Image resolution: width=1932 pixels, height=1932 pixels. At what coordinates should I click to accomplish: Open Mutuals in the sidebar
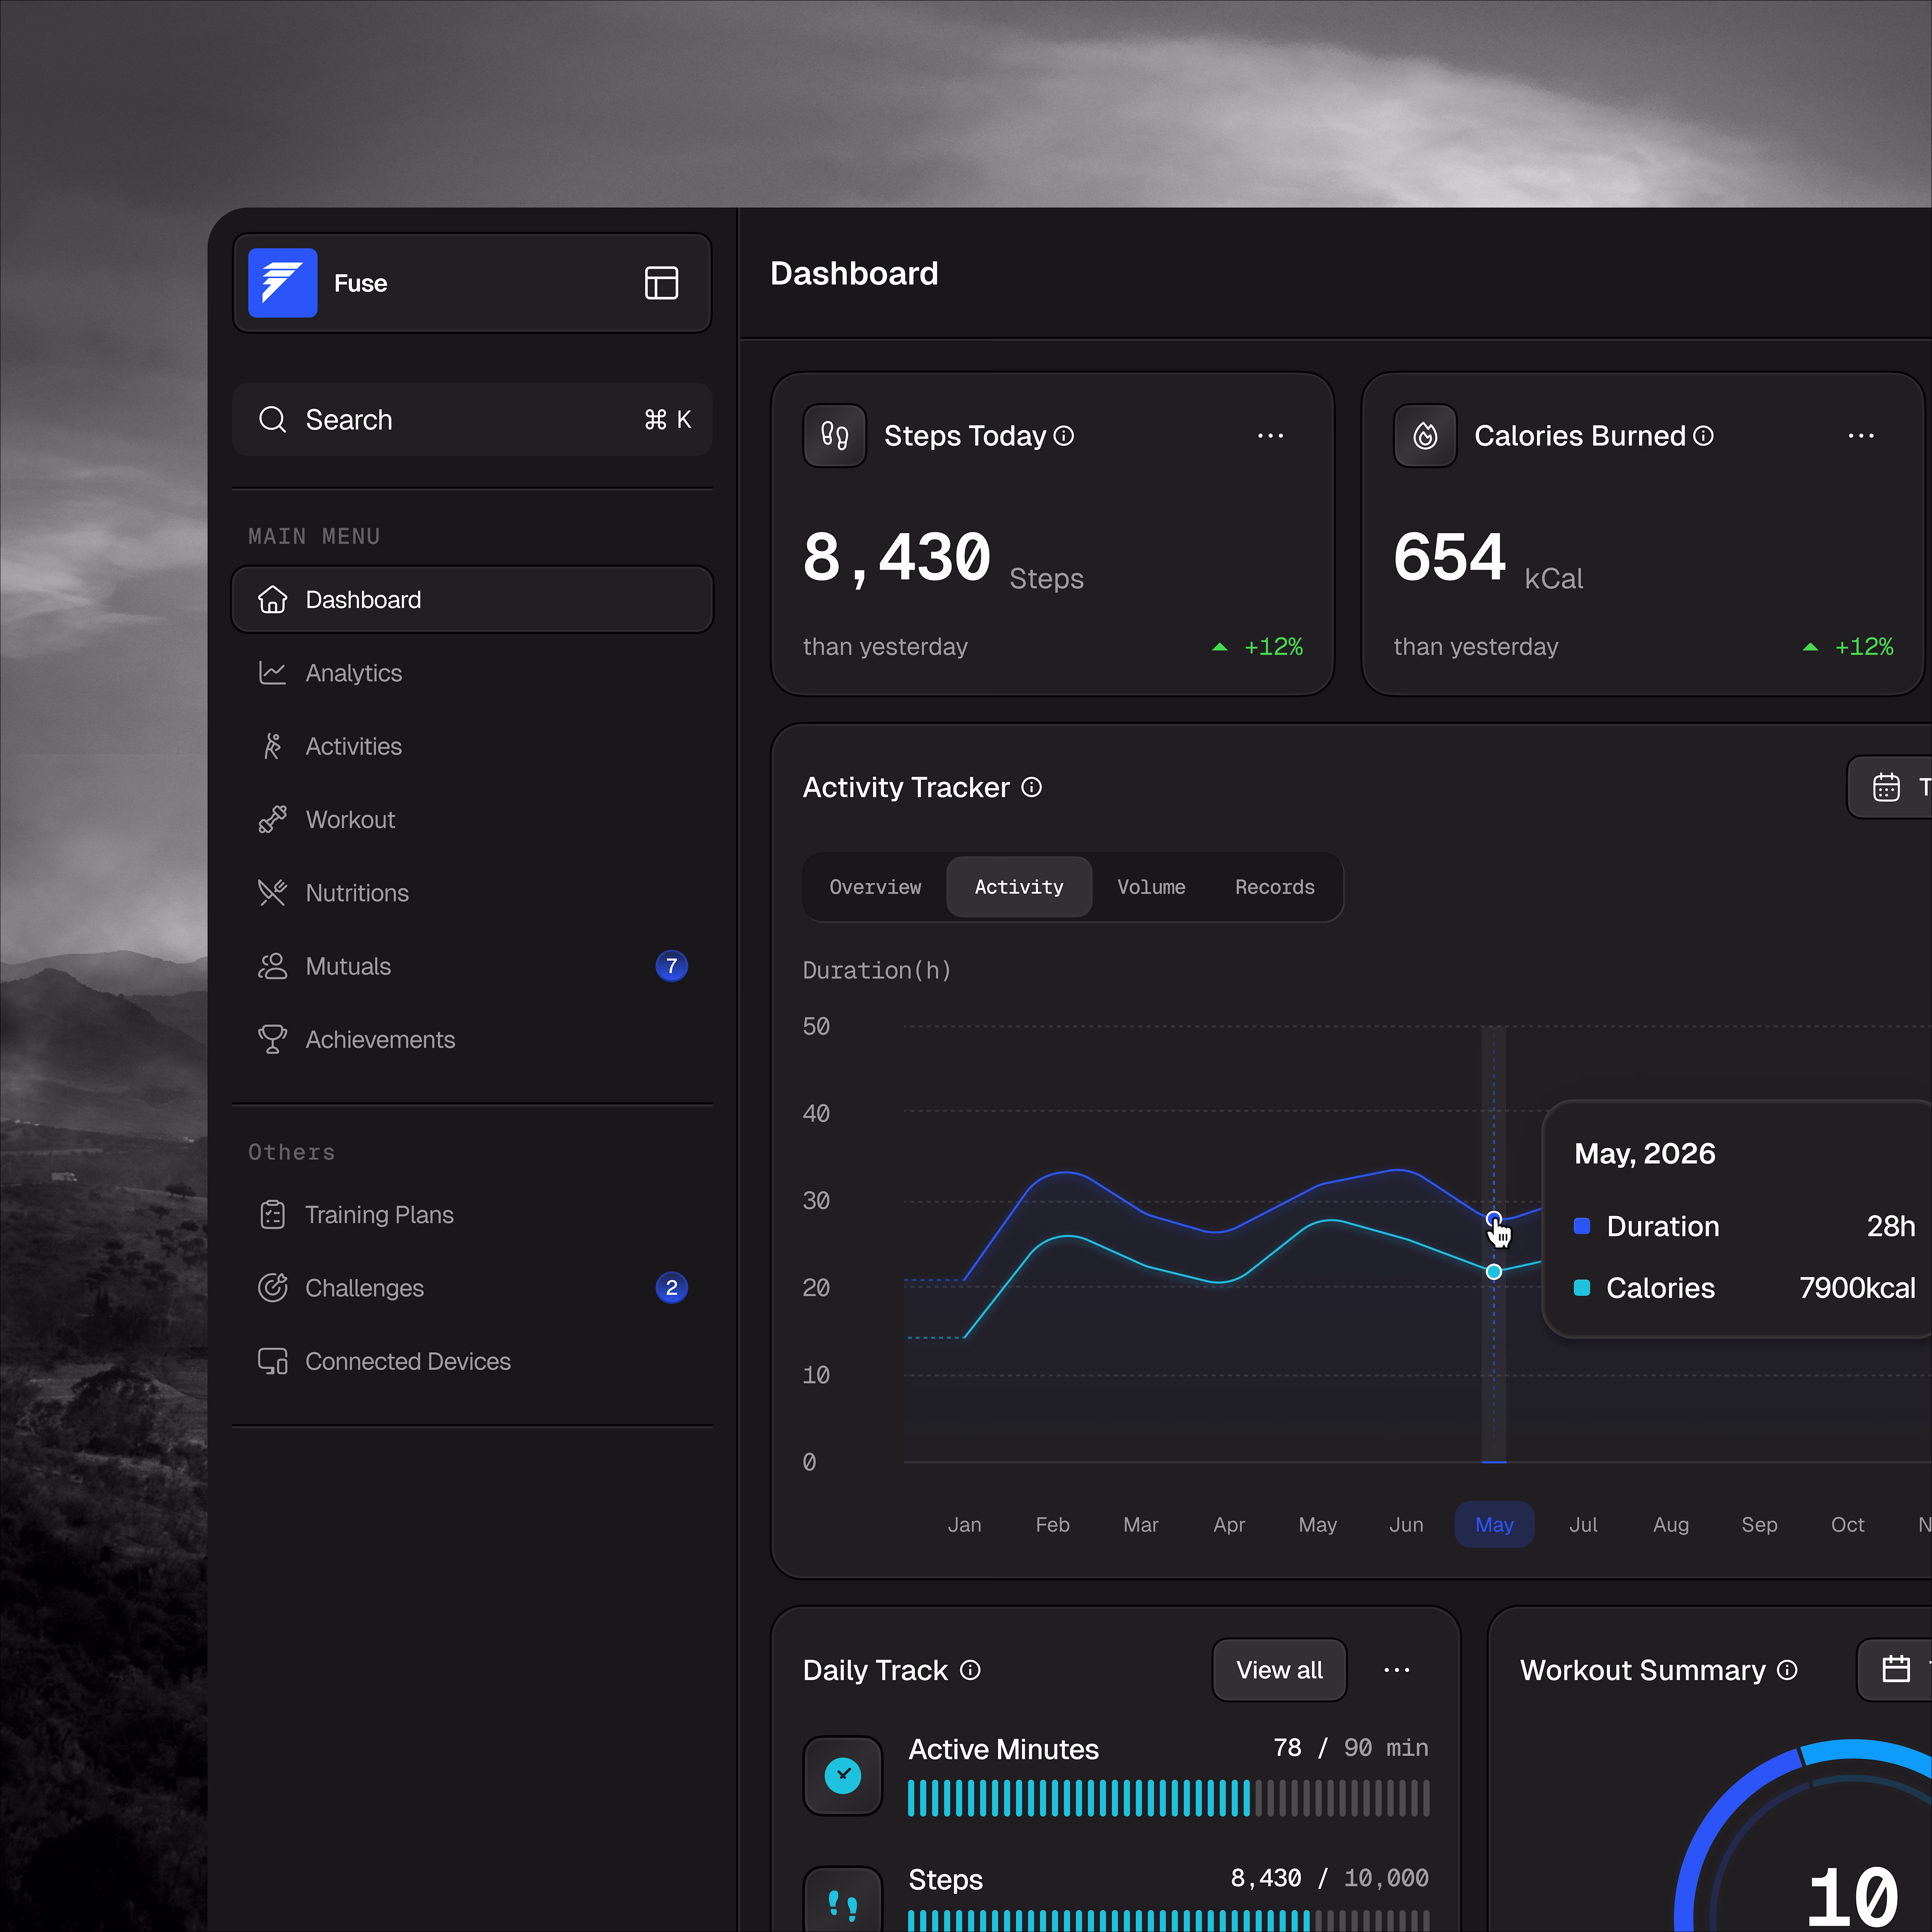point(472,966)
